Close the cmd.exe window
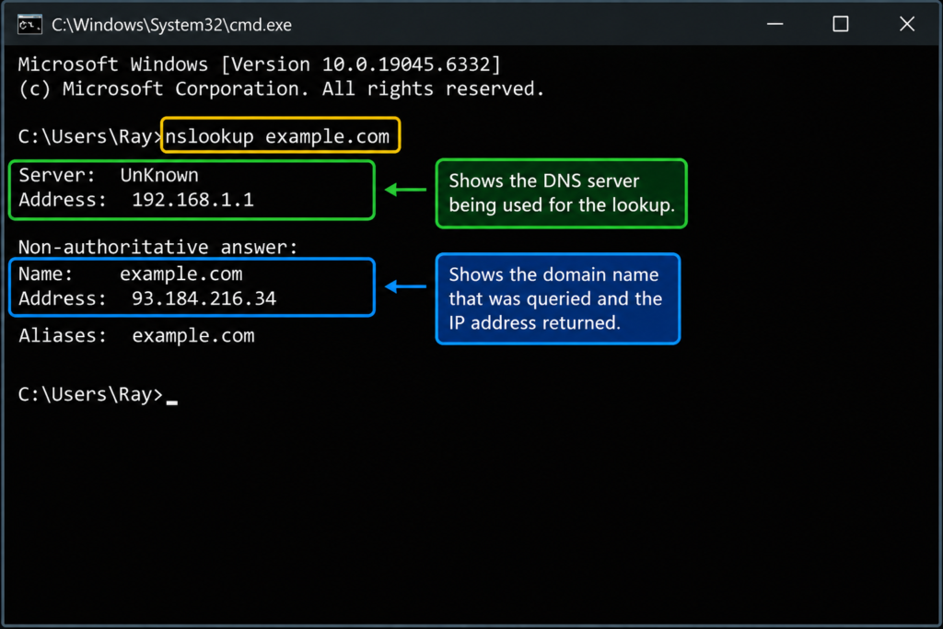This screenshot has width=943, height=629. (x=906, y=24)
